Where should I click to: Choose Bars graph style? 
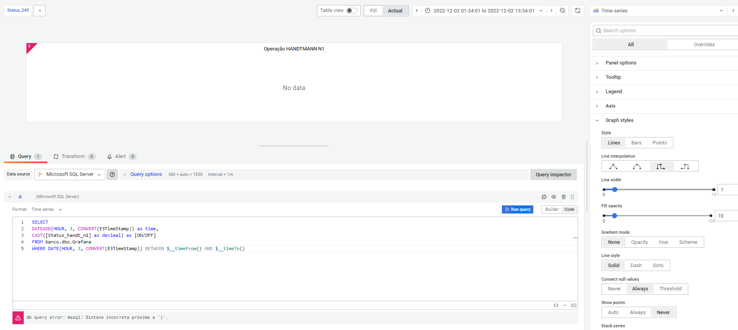tap(636, 143)
